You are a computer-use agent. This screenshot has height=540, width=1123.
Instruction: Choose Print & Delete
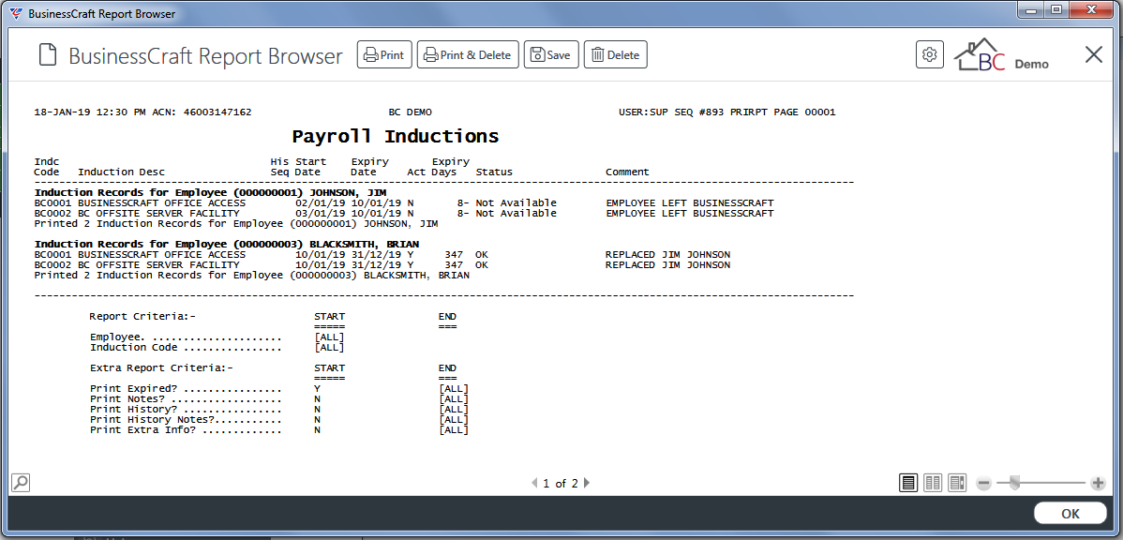click(468, 55)
